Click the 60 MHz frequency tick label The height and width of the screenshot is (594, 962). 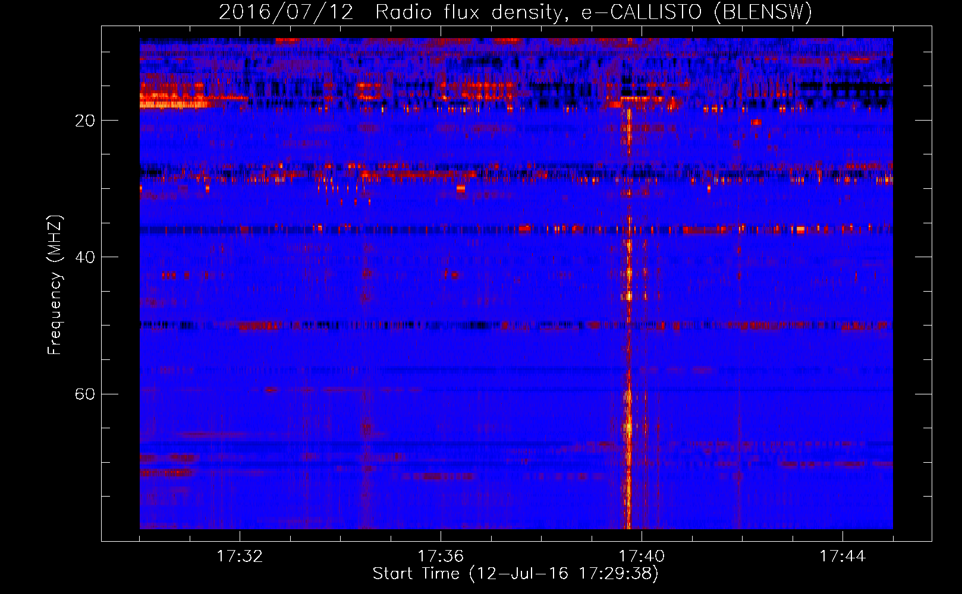coord(85,394)
